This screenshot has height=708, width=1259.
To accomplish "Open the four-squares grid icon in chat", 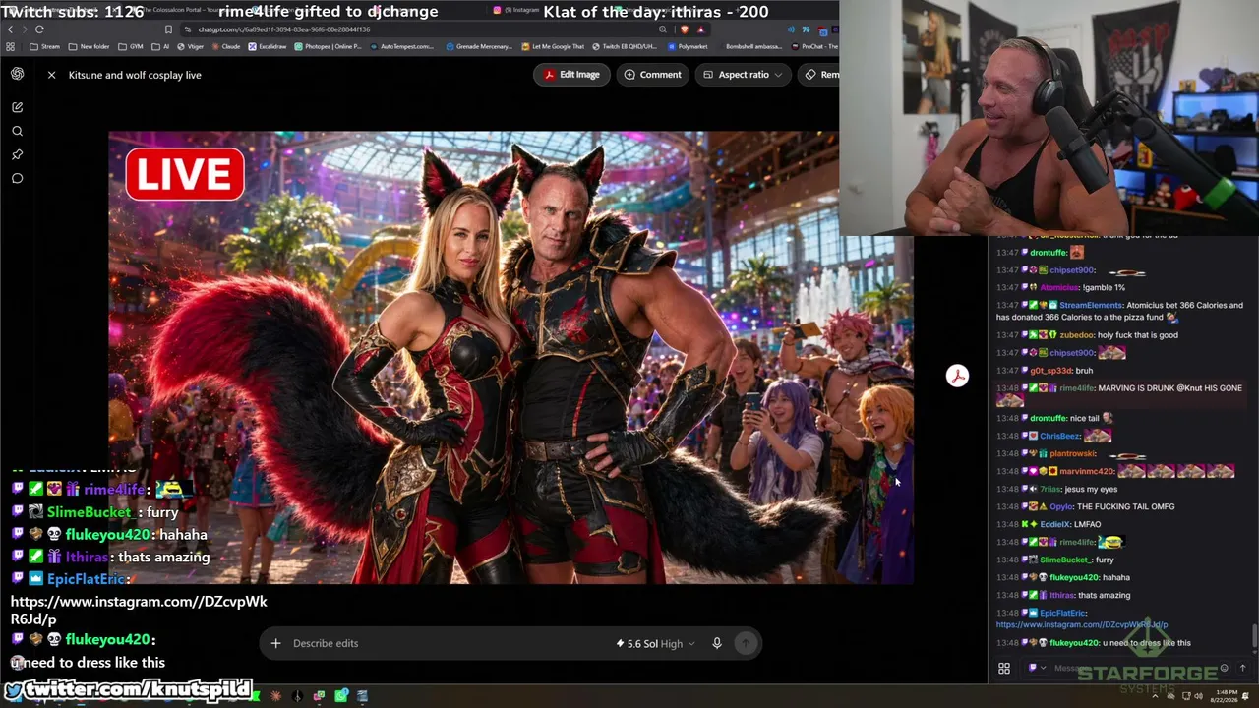I will tap(1004, 669).
